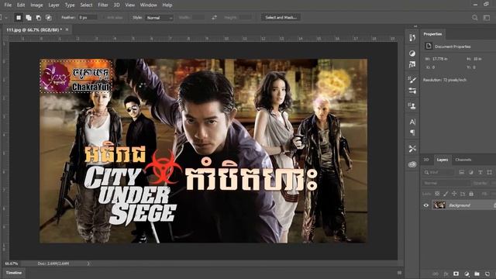
Task: Open the search magnifier icon
Action: (x=475, y=18)
